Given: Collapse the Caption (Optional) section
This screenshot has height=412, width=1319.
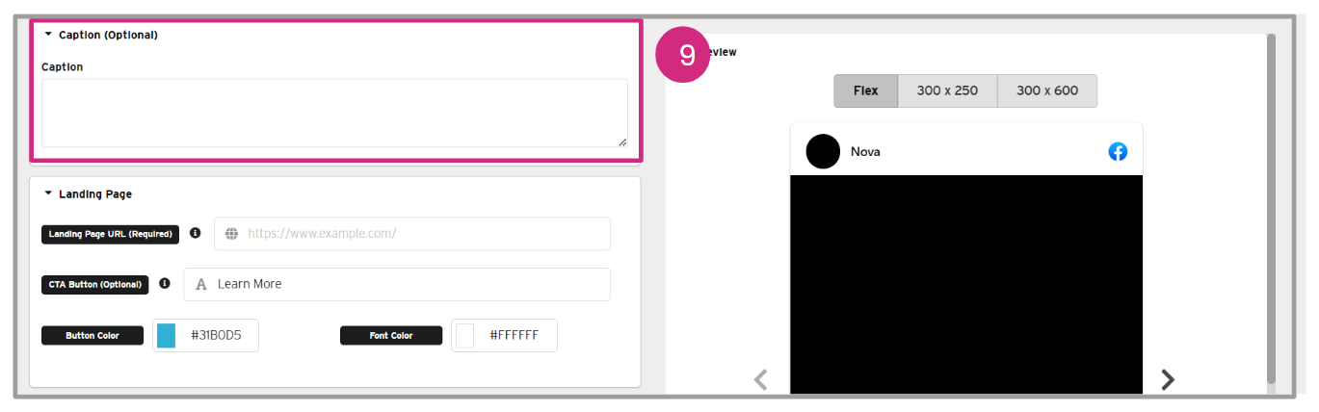Looking at the screenshot, I should click(48, 35).
